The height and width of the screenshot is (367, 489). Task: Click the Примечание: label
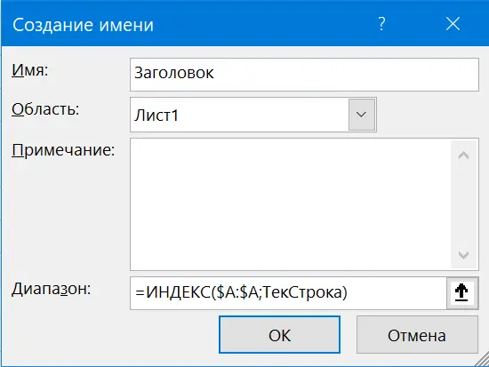tap(63, 150)
